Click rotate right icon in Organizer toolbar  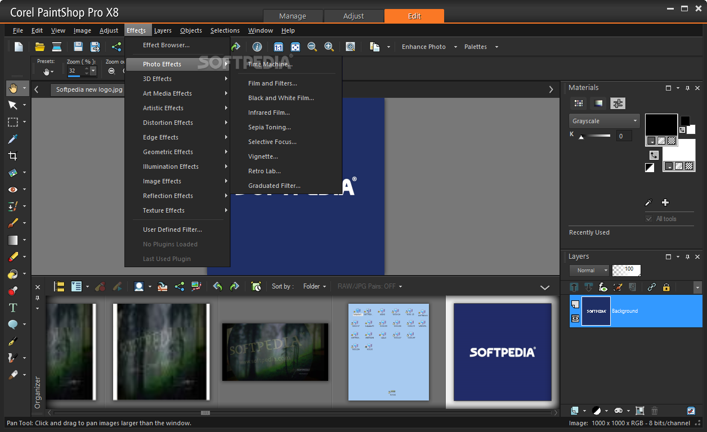[x=235, y=286]
